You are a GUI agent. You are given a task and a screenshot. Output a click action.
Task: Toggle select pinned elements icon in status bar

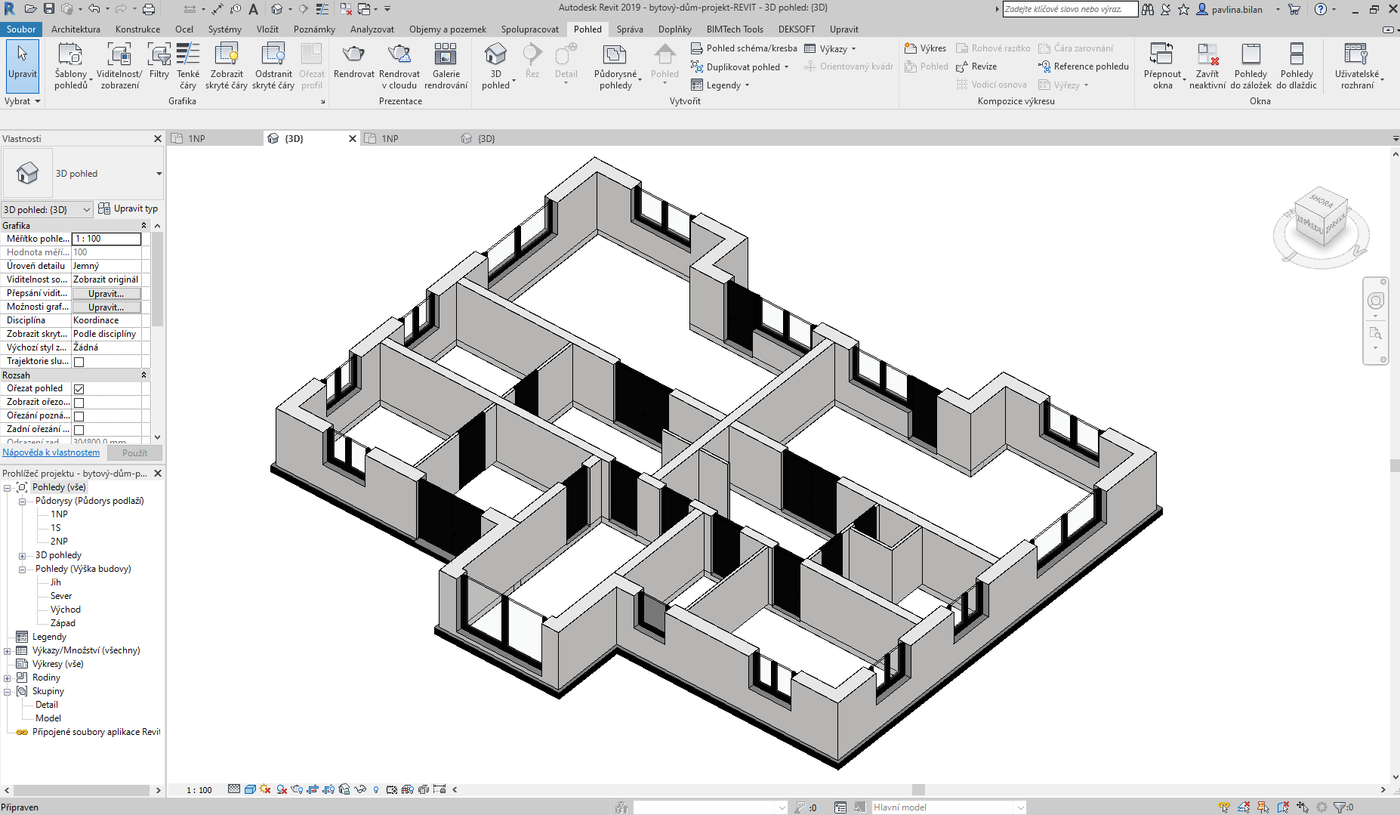(x=1263, y=807)
